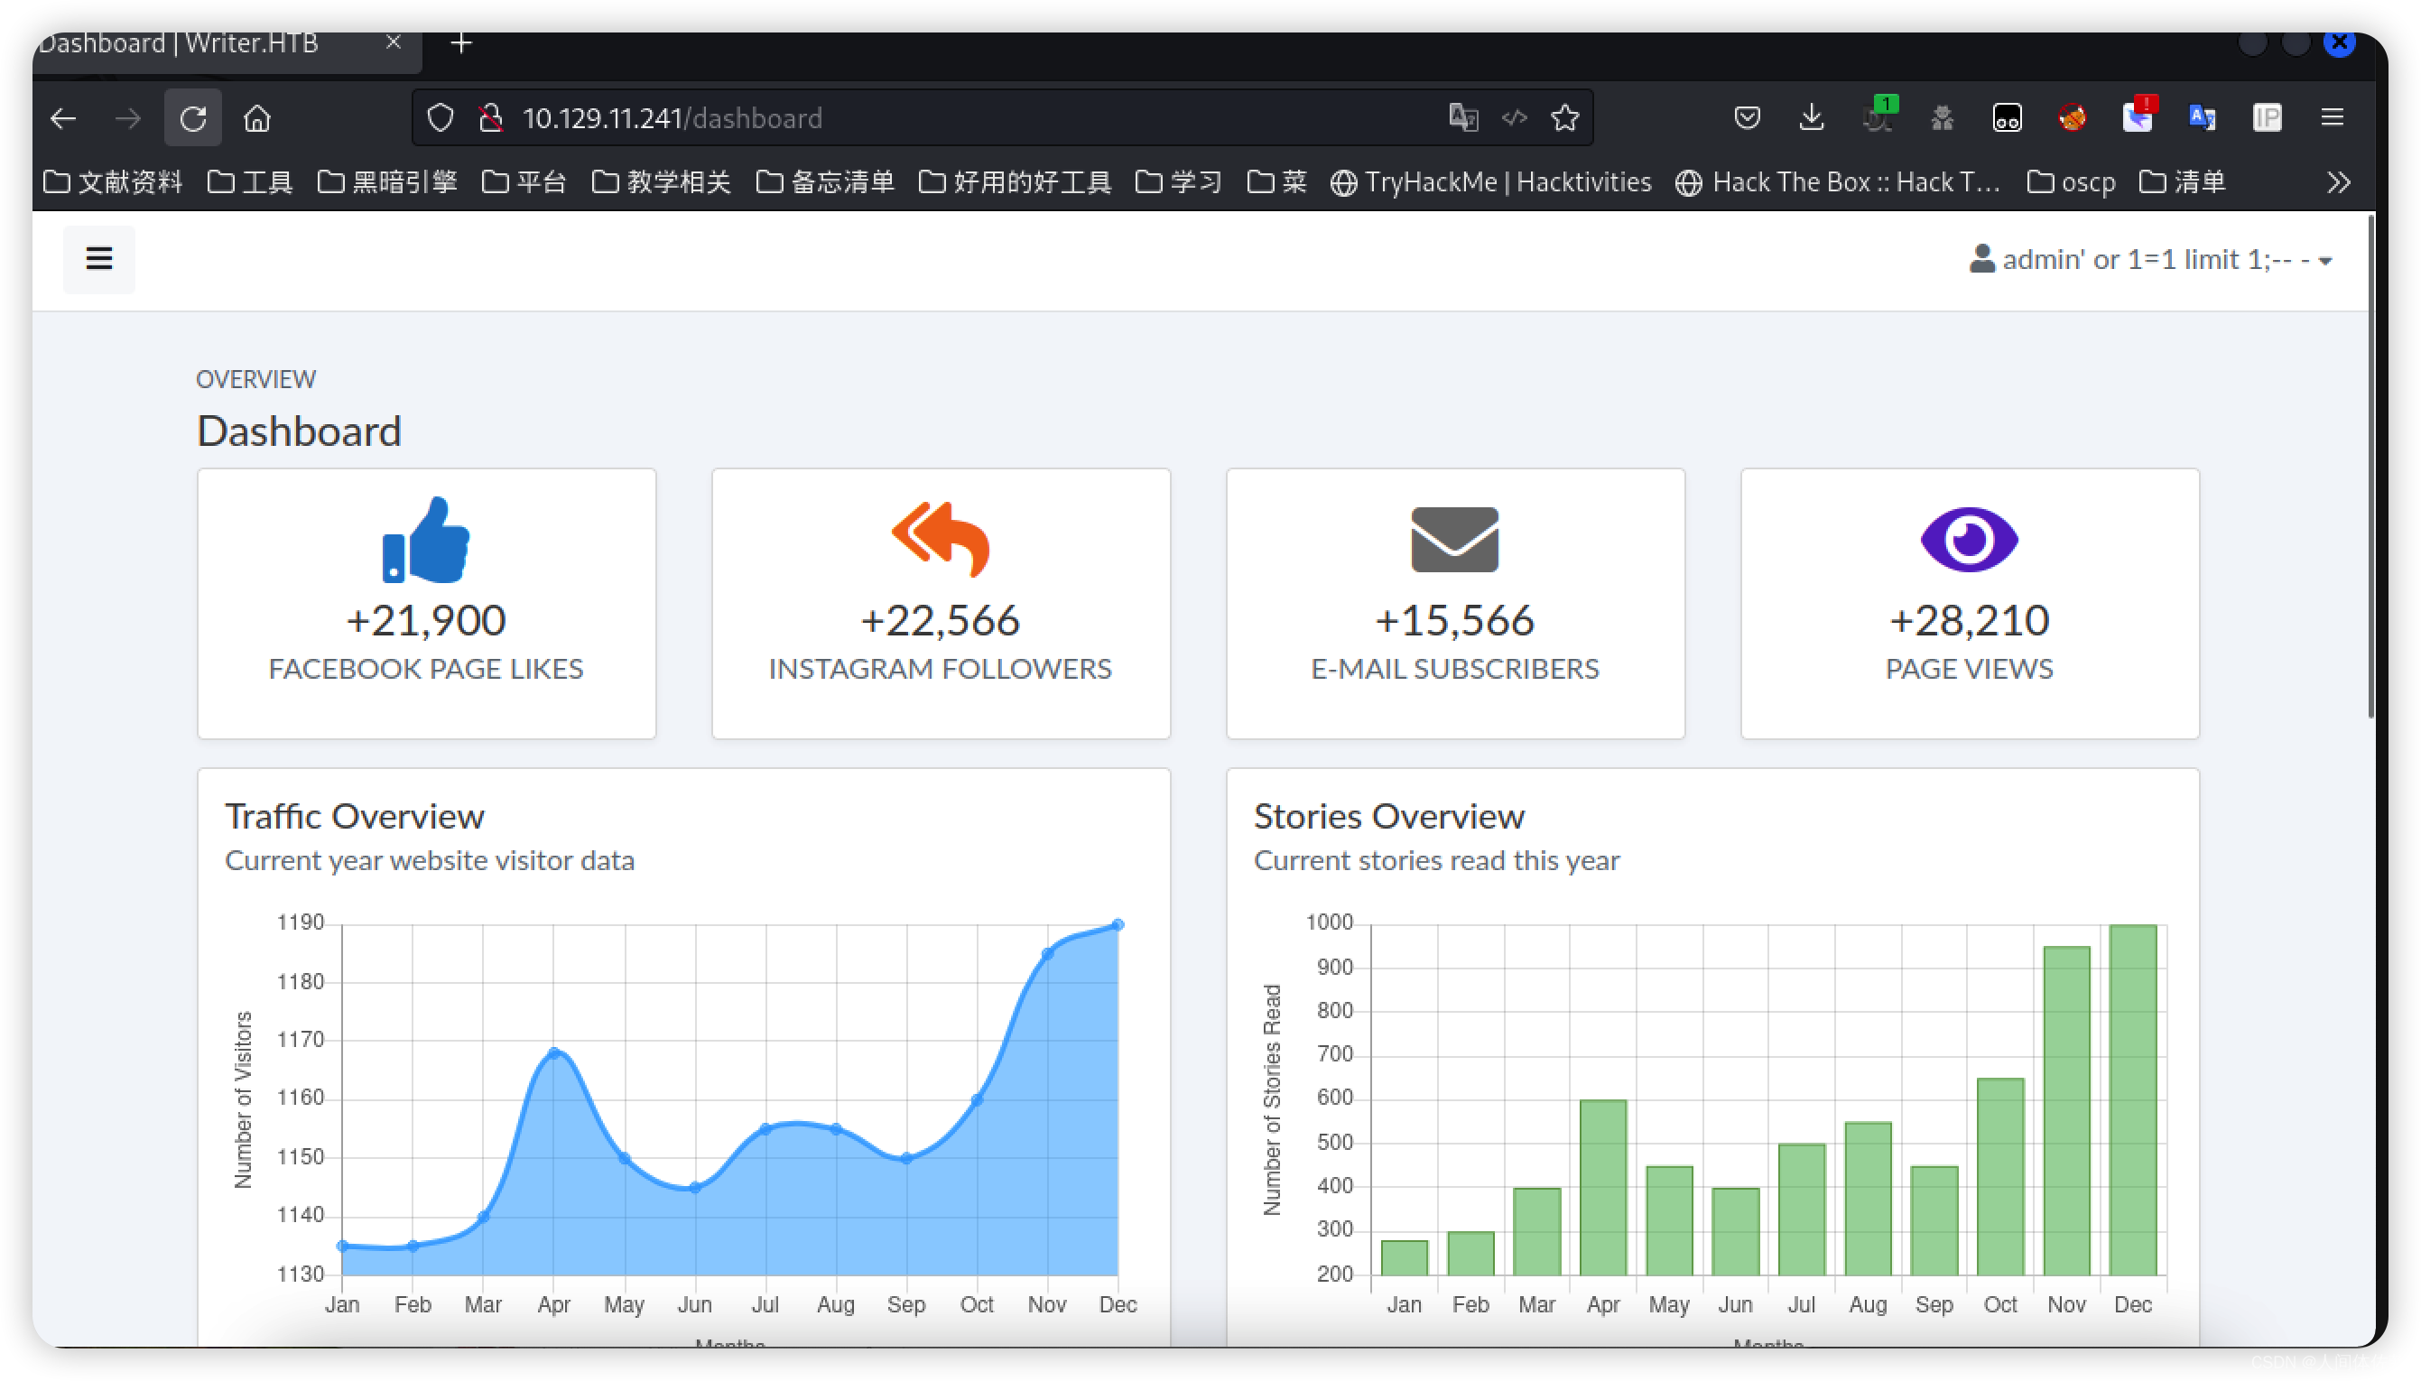
Task: Open the downloads panel
Action: click(x=1812, y=118)
